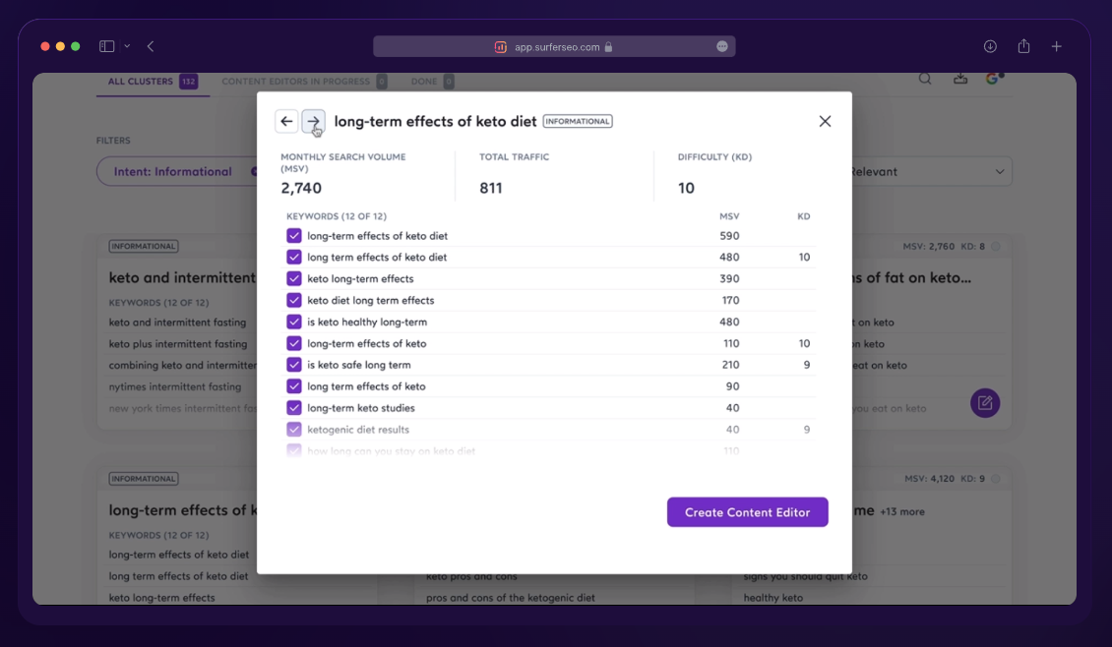Click the export download icon

coord(959,80)
